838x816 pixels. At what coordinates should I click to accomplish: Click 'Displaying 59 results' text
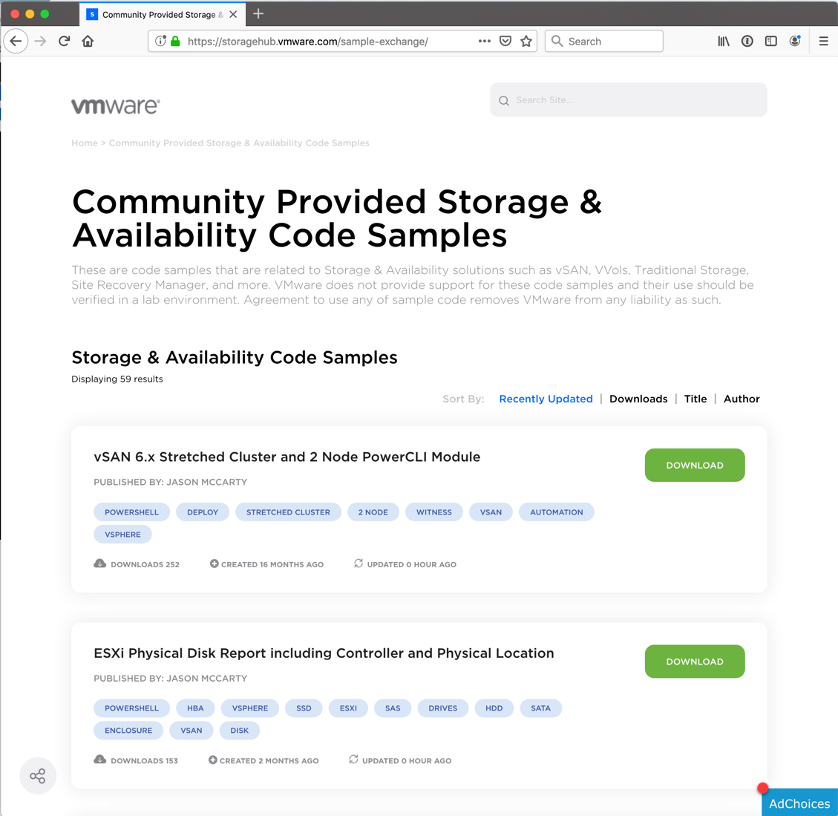pos(117,379)
